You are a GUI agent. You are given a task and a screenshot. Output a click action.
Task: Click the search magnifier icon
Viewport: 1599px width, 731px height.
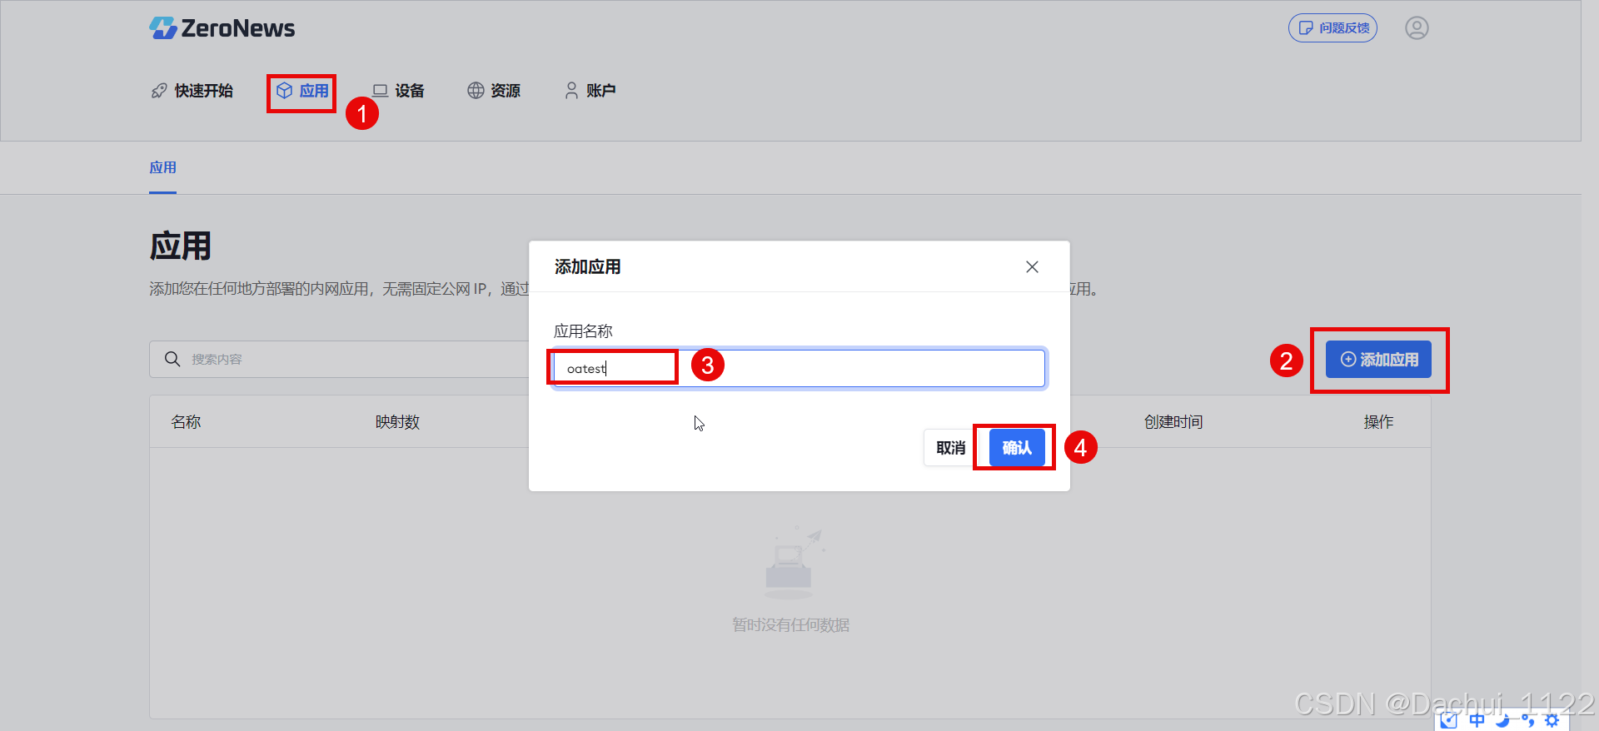[172, 359]
